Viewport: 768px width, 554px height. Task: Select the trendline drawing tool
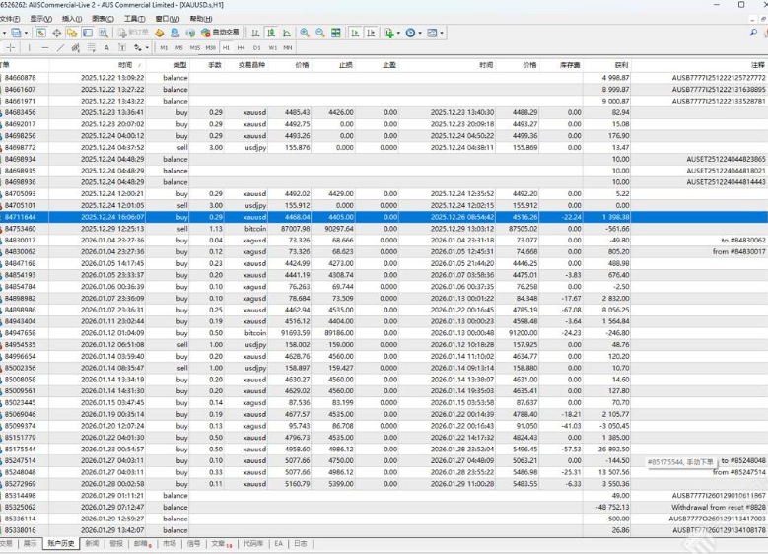(60, 47)
